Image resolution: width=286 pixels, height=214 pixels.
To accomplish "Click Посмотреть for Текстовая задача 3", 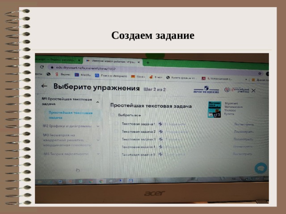I will click(x=243, y=139).
